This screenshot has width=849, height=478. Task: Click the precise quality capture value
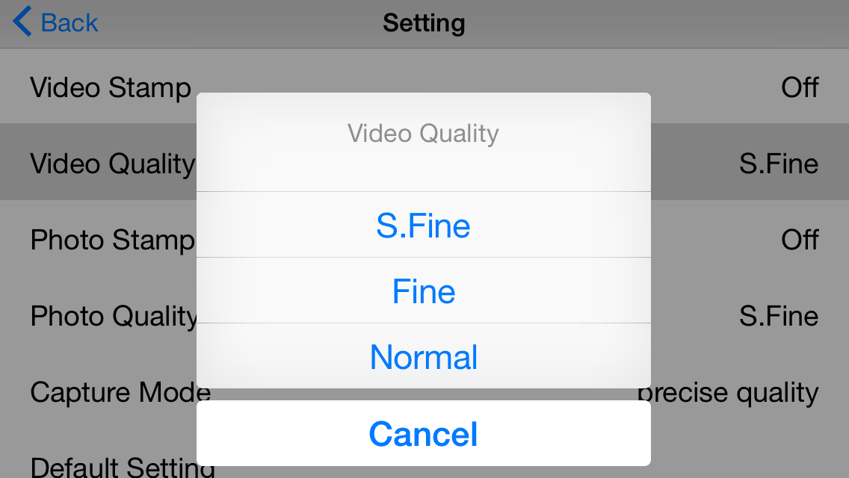pyautogui.click(x=728, y=393)
